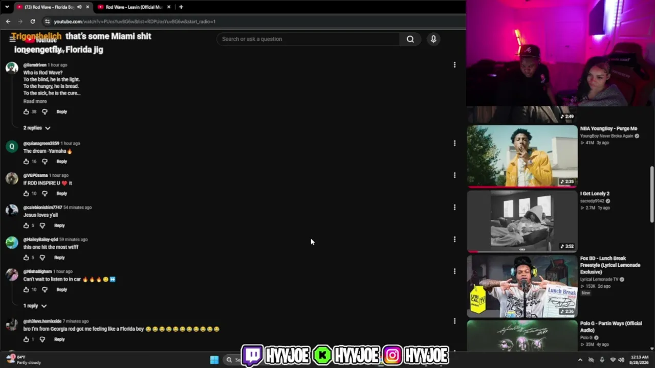Open "Polo G - Partin Ways (Official Audio)" title
This screenshot has width=655, height=368.
coord(610,327)
